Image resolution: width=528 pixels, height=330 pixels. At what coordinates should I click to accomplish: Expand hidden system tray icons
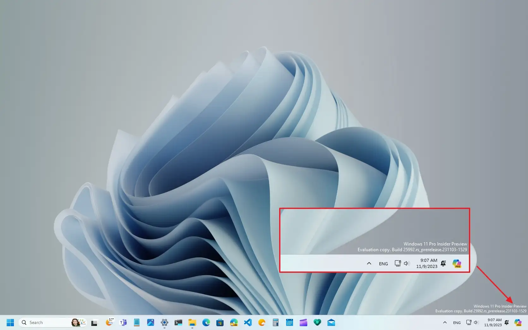445,322
